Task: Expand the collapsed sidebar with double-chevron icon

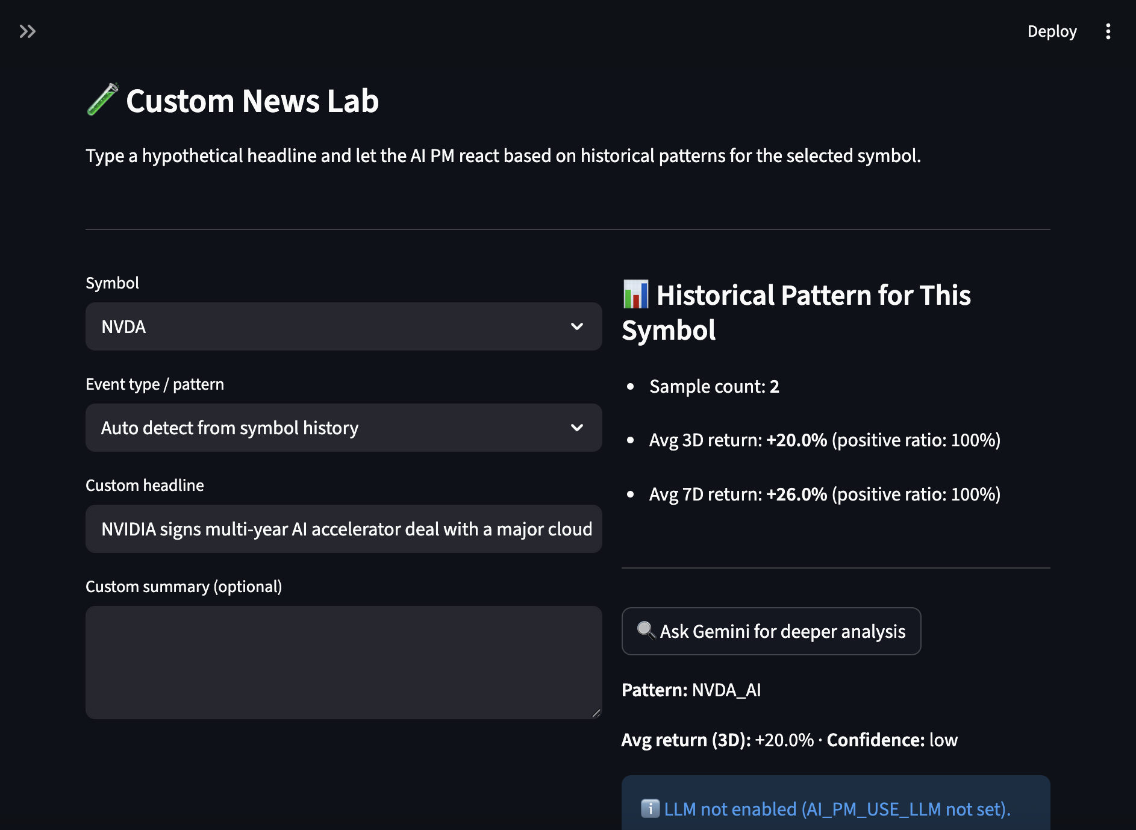Action: tap(28, 31)
